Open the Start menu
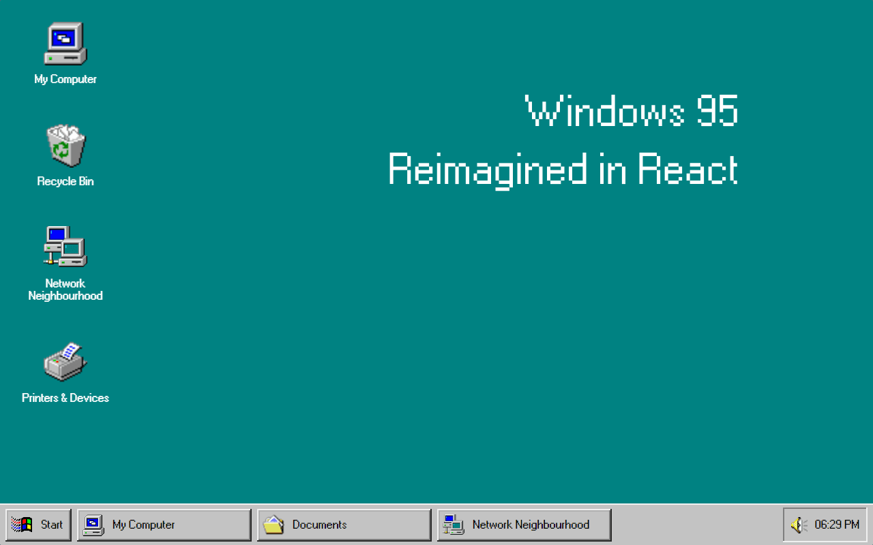Screen dimensions: 873x545 pyautogui.click(x=38, y=525)
